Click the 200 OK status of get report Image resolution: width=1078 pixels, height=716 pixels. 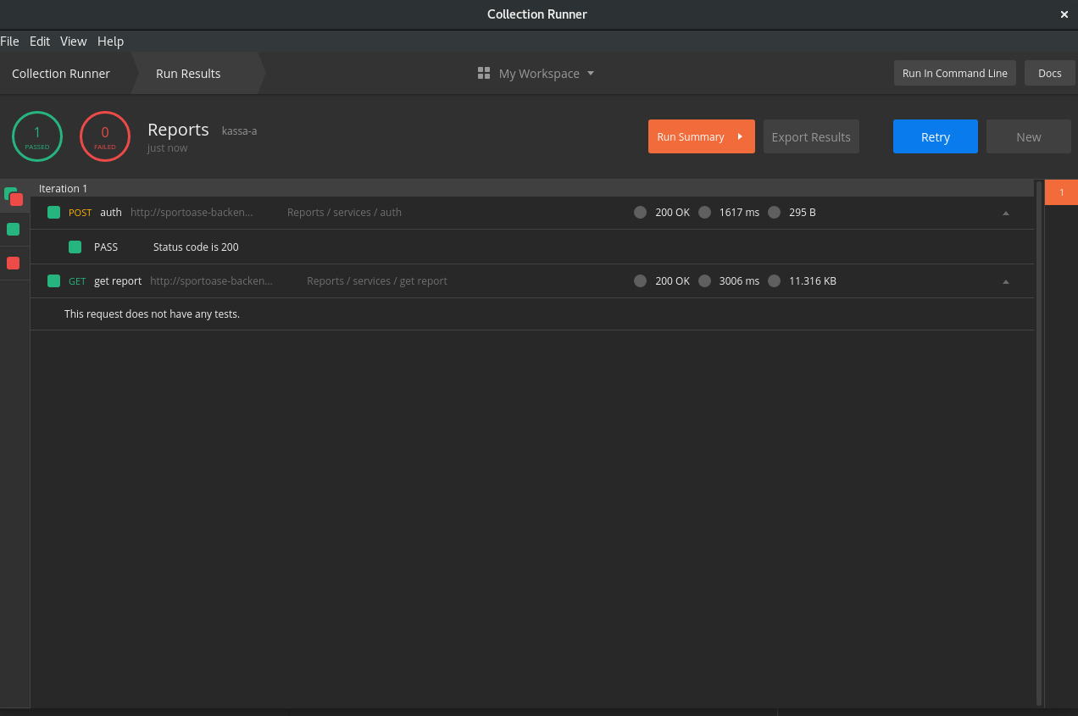[672, 280]
